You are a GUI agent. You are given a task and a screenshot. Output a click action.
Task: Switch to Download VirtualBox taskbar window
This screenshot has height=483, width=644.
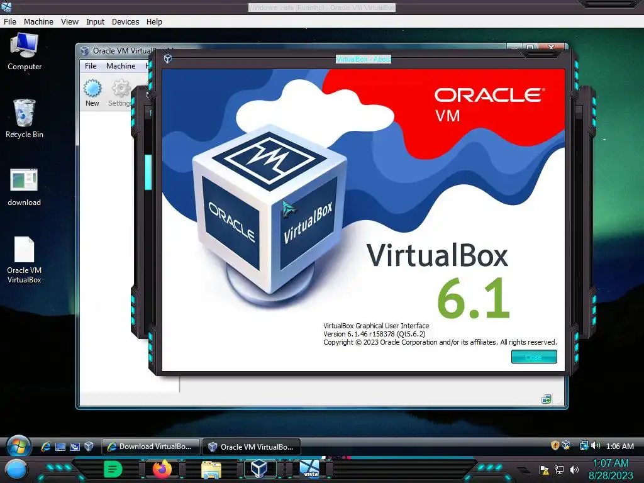151,447
